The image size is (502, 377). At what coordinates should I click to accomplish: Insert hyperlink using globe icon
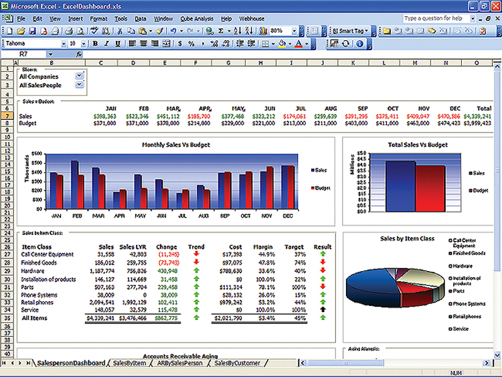click(x=210, y=31)
